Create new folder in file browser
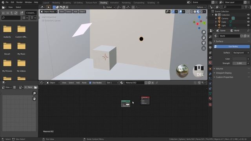The width and height of the screenshot is (251, 141). pyautogui.click(x=22, y=13)
